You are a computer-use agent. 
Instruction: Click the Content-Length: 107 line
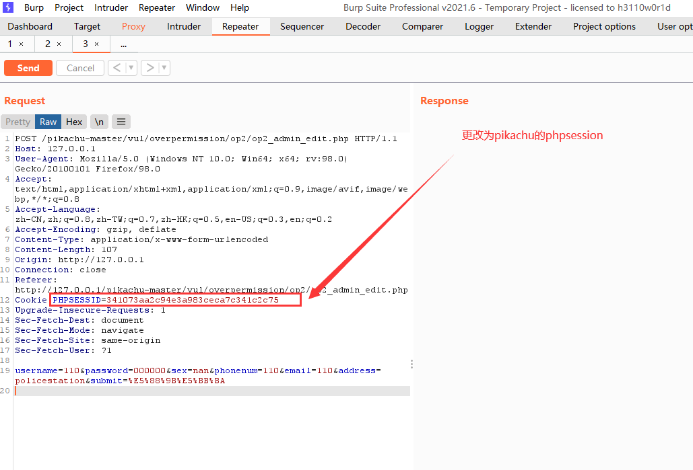point(66,249)
